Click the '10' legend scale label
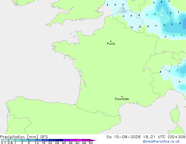The width and height of the screenshot is (186, 144). [37, 143]
